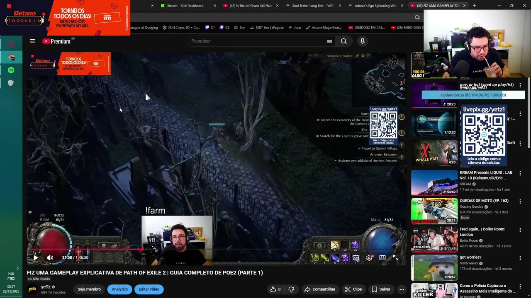Image resolution: width=531 pixels, height=298 pixels.
Task: Open options for QUEDAS DE MOTO video
Action: [x=520, y=202]
